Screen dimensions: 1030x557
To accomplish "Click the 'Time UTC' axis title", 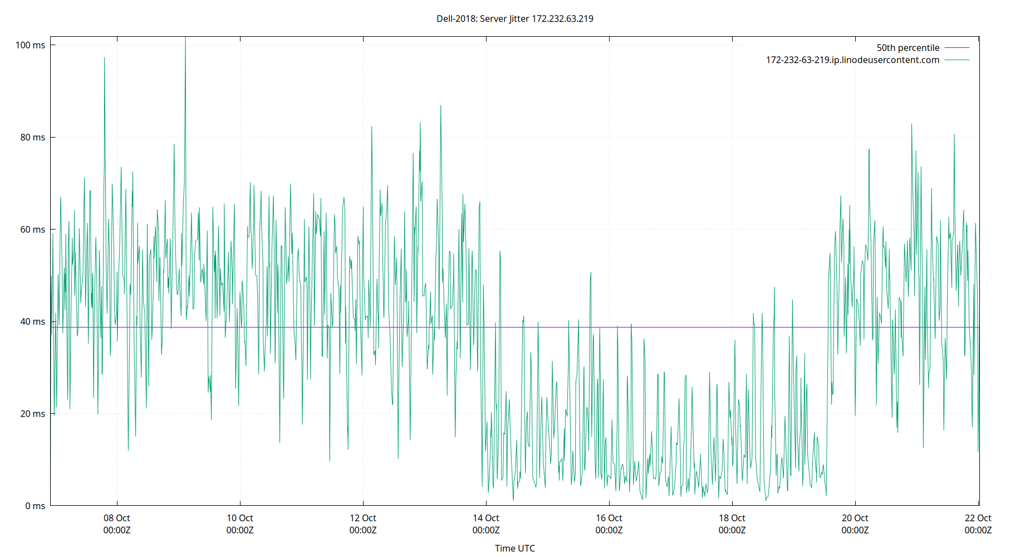I will click(x=515, y=548).
